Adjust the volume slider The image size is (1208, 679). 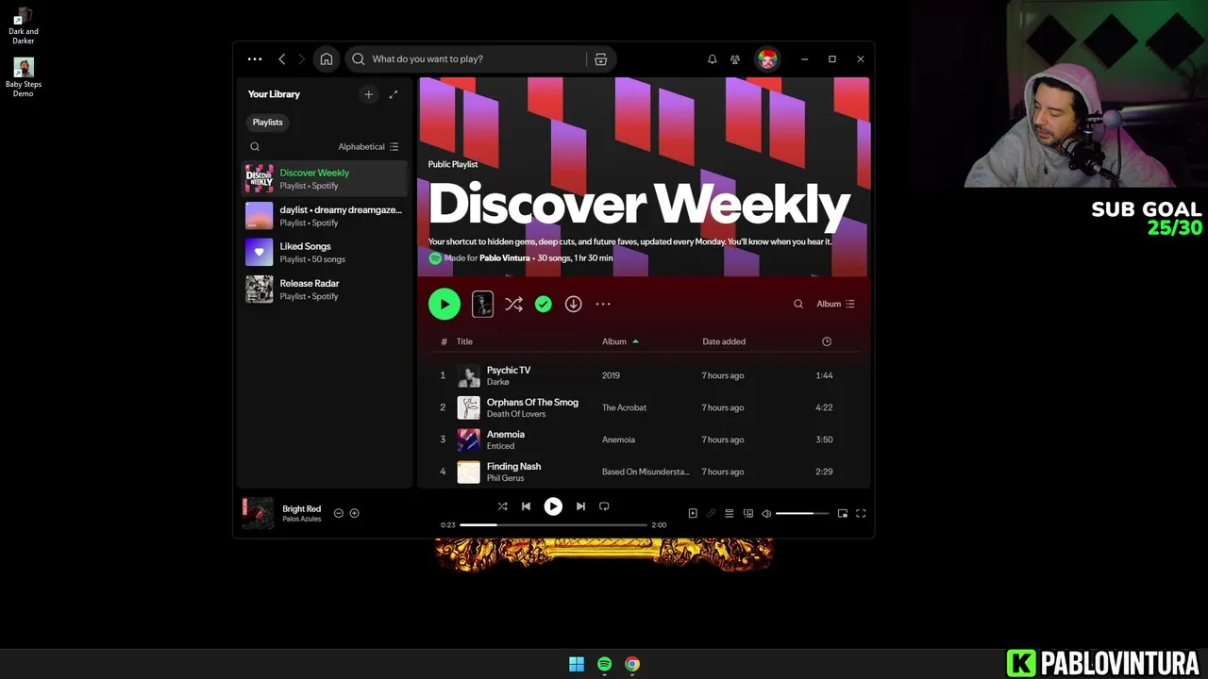tap(802, 513)
